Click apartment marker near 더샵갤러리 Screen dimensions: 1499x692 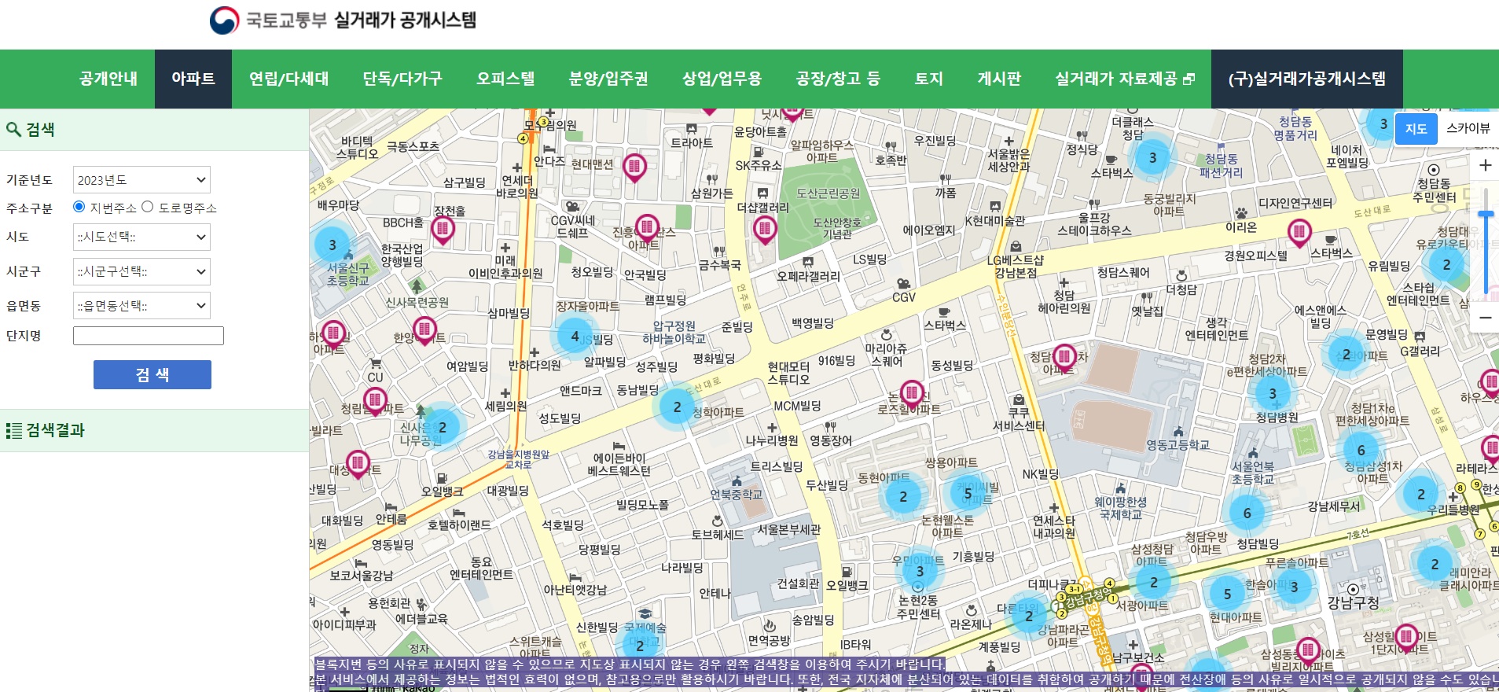[764, 230]
